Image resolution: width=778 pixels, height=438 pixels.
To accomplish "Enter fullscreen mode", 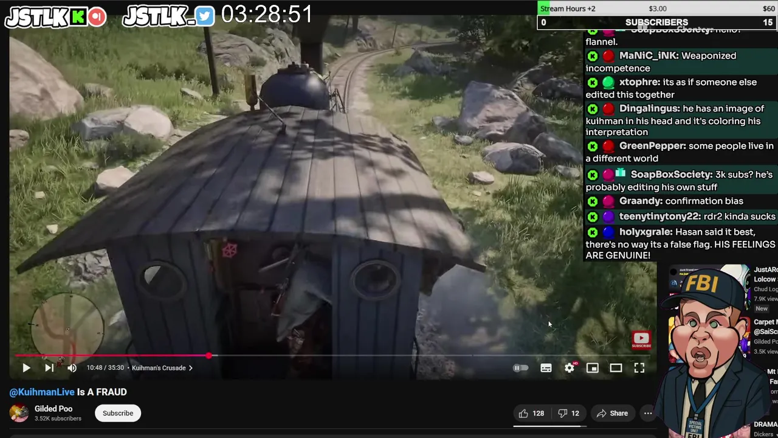I will click(x=639, y=367).
